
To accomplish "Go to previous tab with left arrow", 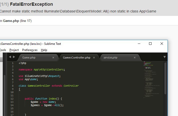I will (x=10, y=57).
